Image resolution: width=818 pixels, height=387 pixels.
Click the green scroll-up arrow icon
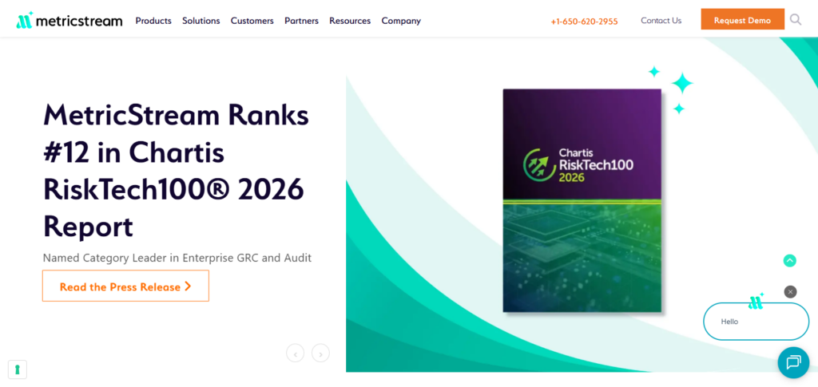[789, 260]
